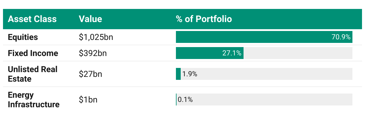Click the Value column header
Viewport: 365px width, 115px height.
tap(90, 19)
